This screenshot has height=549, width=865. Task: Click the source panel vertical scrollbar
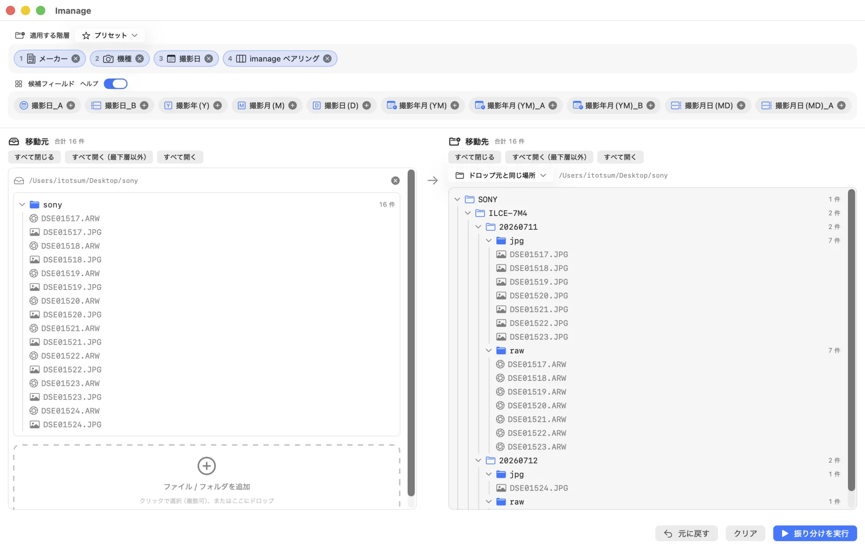(411, 333)
